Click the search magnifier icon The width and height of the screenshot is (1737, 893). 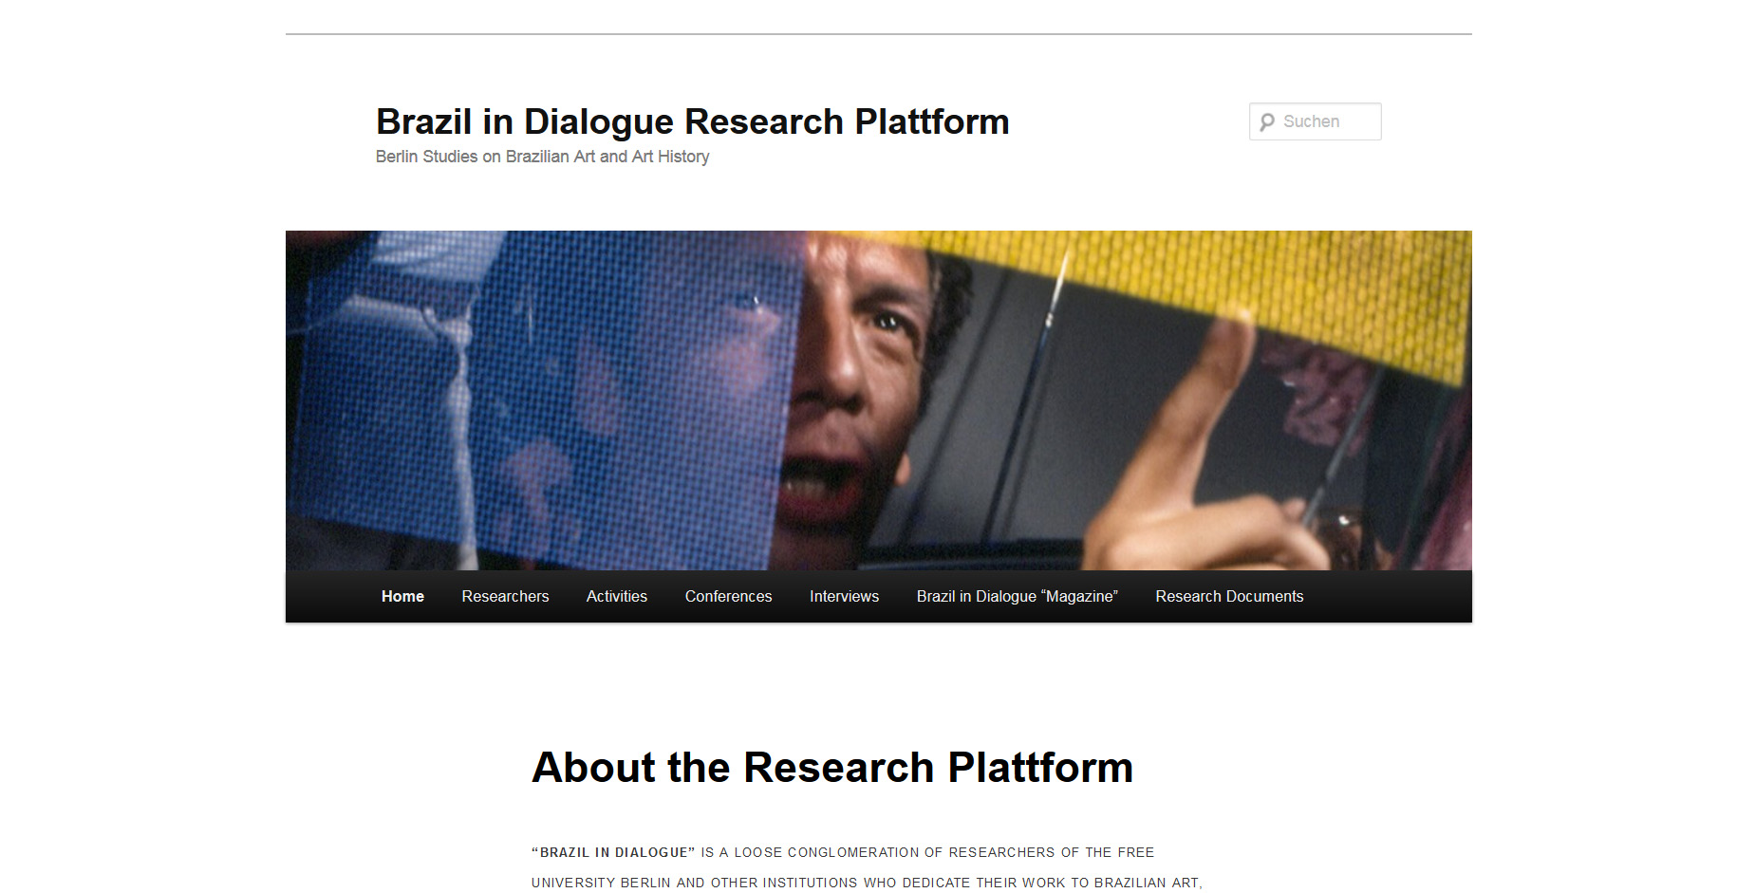[1267, 121]
